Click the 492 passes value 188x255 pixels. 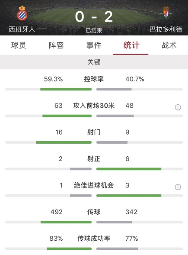(56, 212)
